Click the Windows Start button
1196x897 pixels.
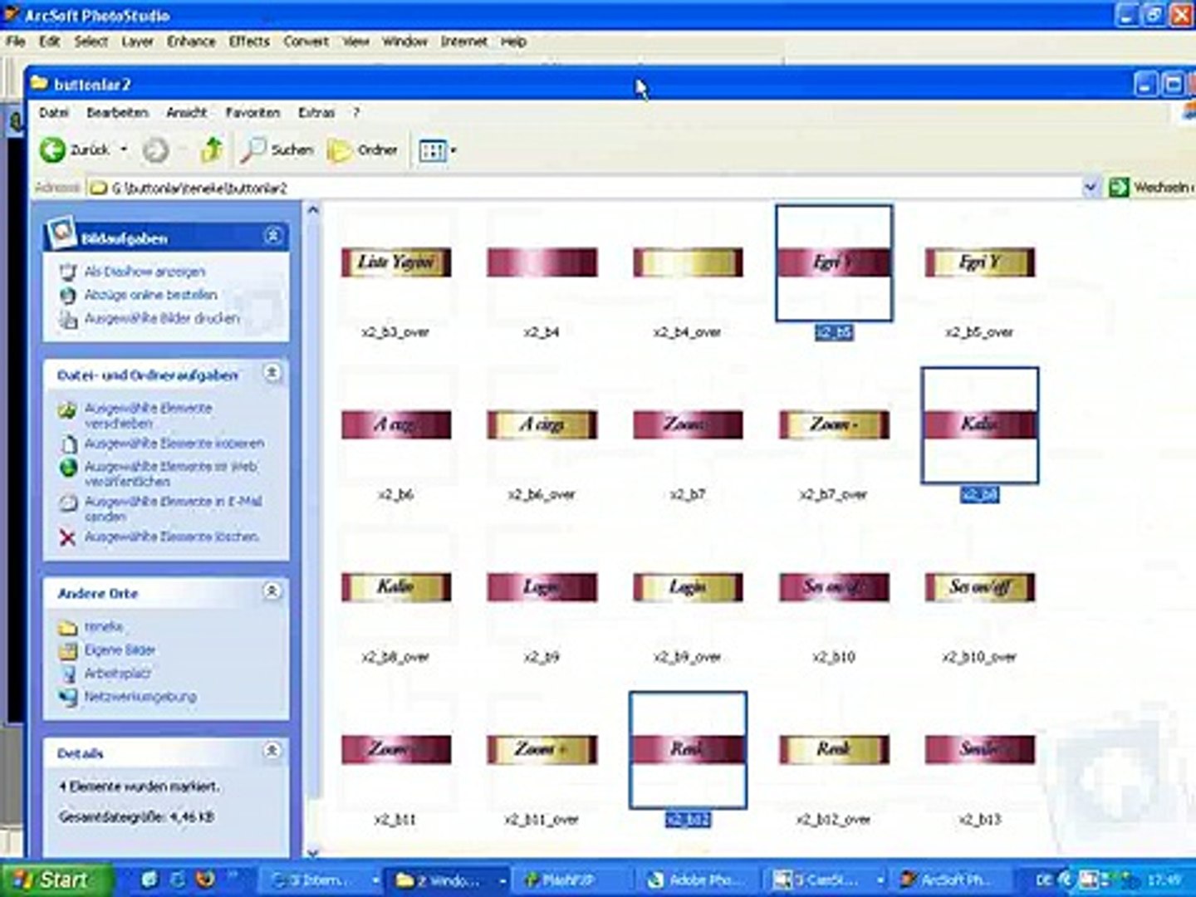coord(54,879)
